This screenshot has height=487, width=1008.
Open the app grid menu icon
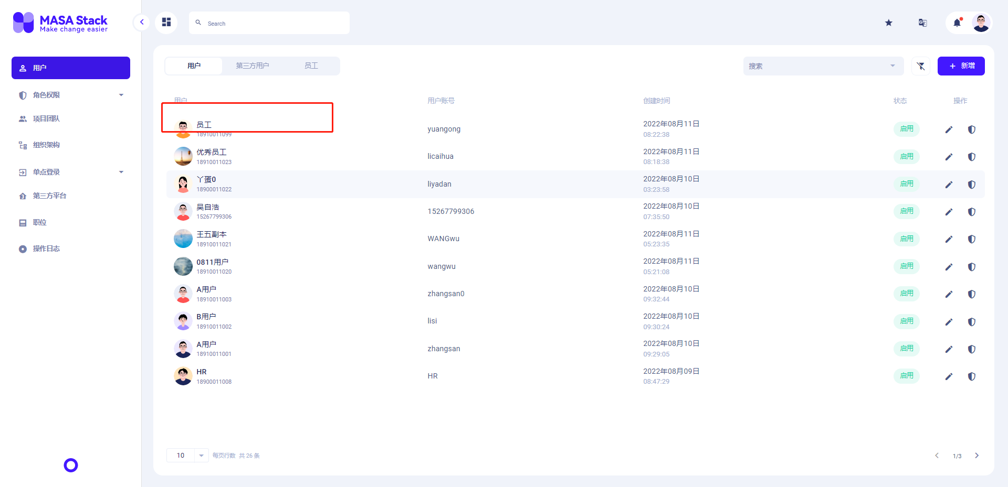pos(166,22)
